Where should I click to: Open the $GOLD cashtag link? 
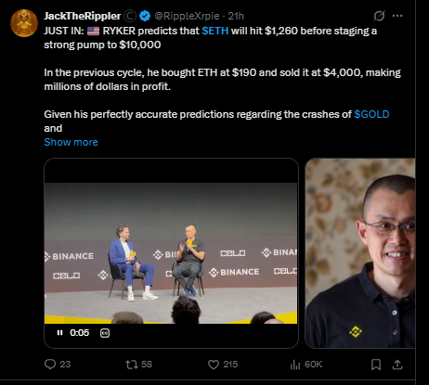(x=371, y=114)
